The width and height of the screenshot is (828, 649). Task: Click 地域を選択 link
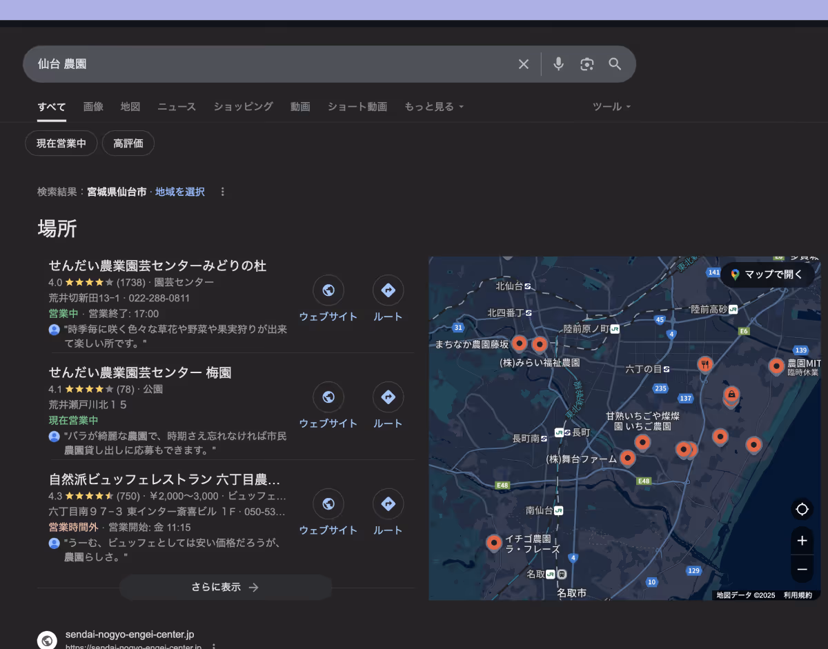(180, 192)
